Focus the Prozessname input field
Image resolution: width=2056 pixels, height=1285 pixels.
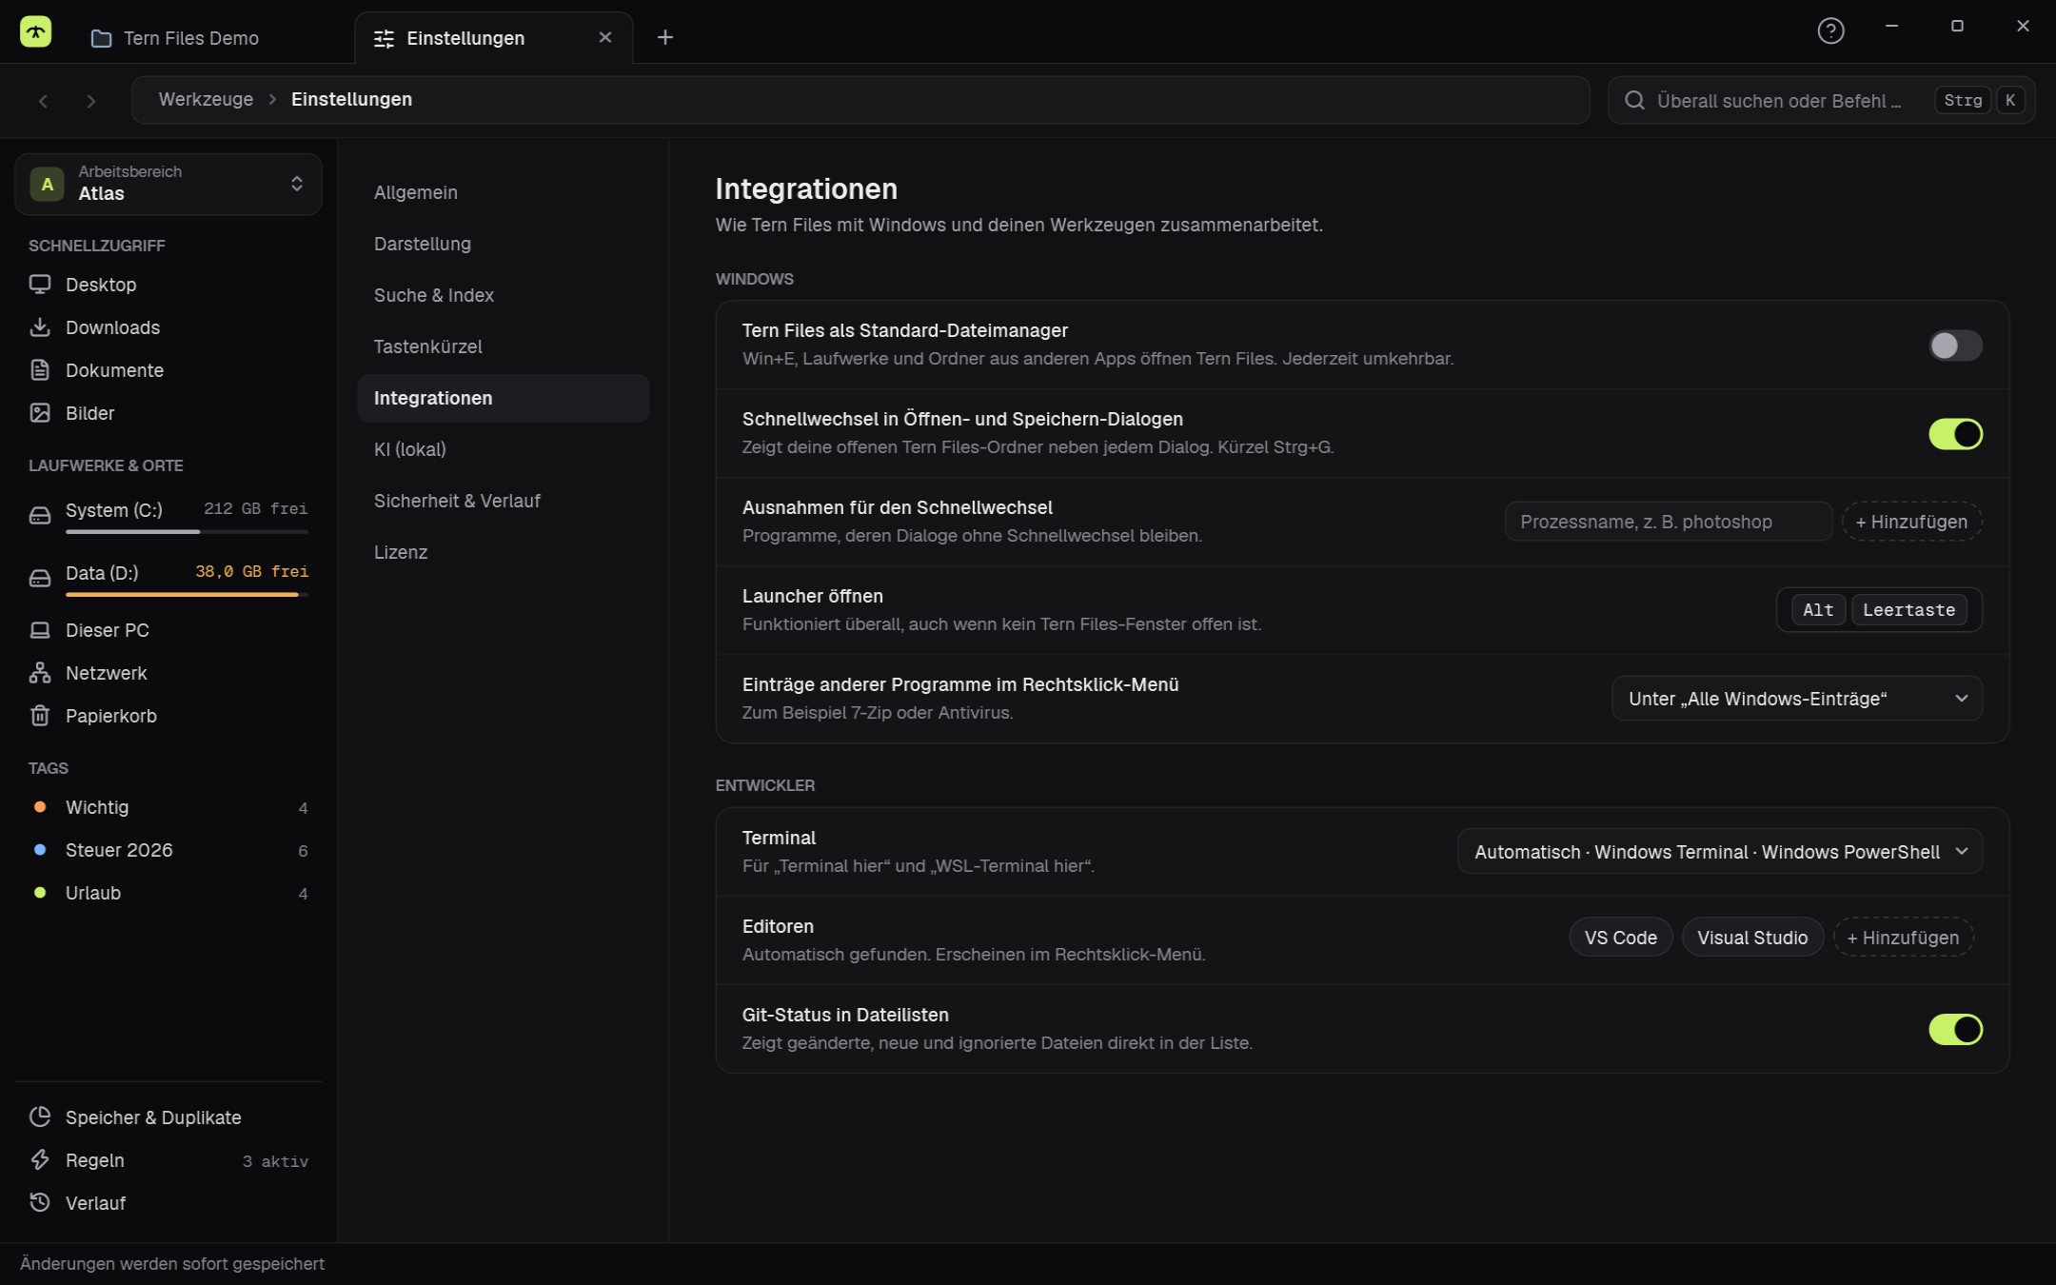[1668, 522]
